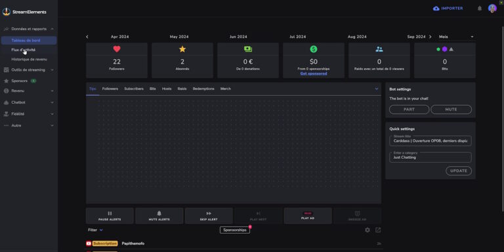This screenshot has width=504, height=252.
Task: Switch to the Bits tab
Action: click(153, 89)
